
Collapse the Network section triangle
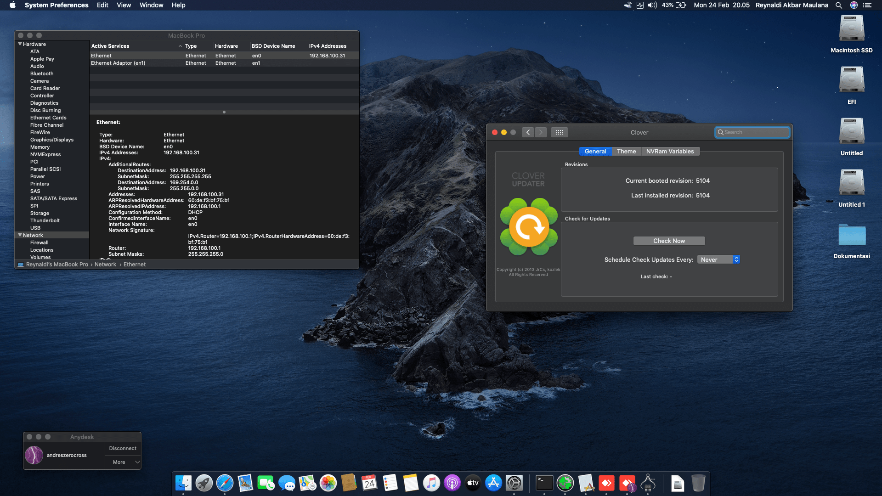(20, 235)
